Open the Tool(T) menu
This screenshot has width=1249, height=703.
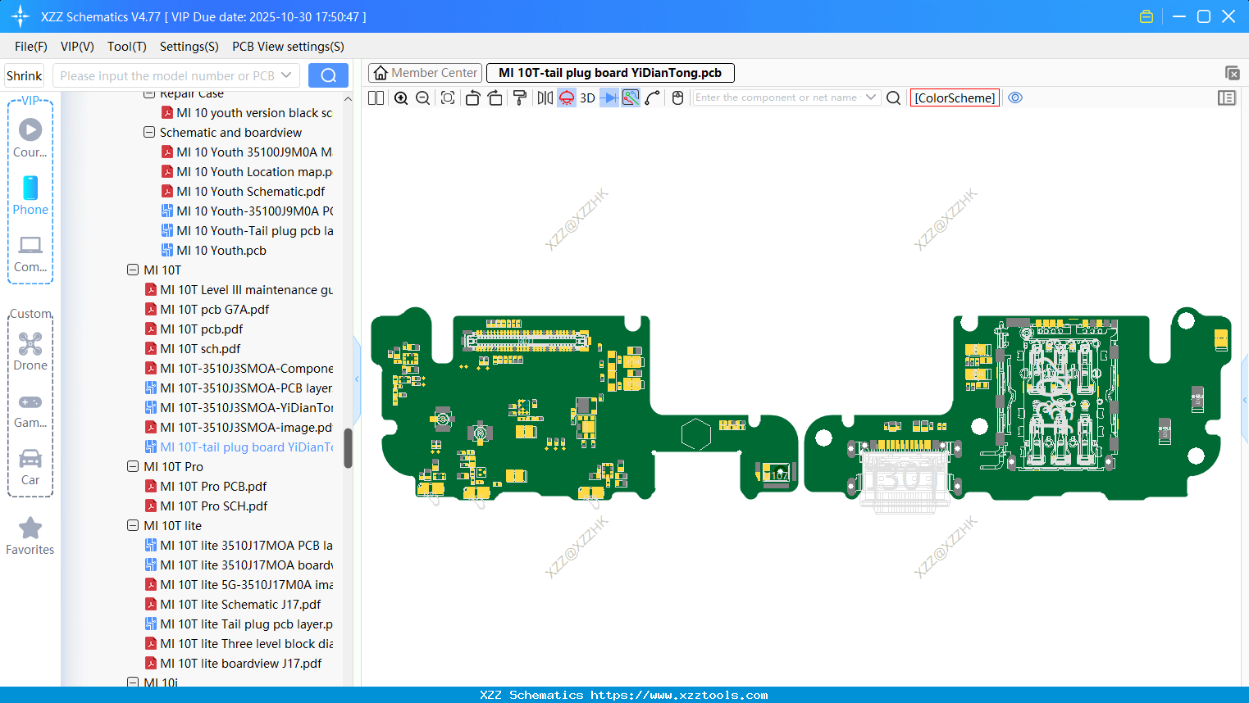(126, 47)
